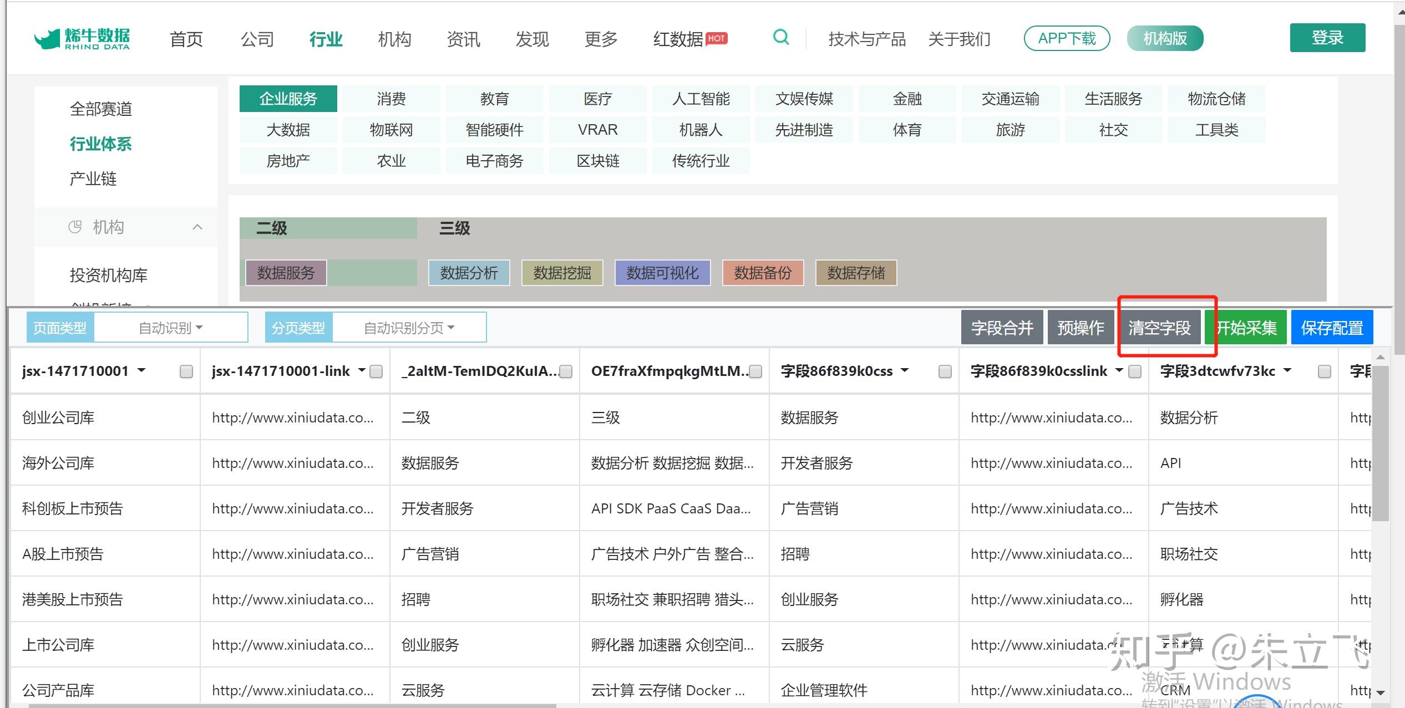
Task: Check the jsx-1471710001 column checkbox
Action: (186, 371)
